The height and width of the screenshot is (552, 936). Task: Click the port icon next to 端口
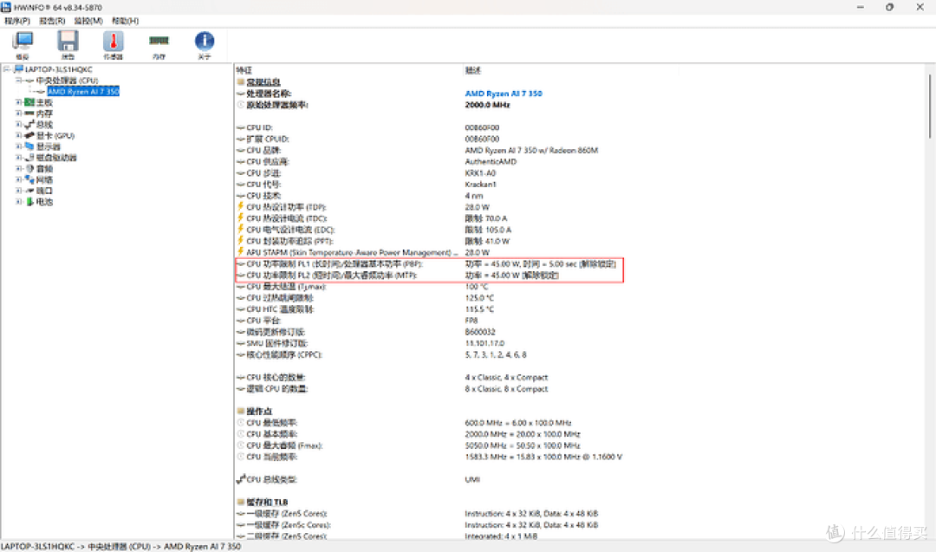[29, 191]
